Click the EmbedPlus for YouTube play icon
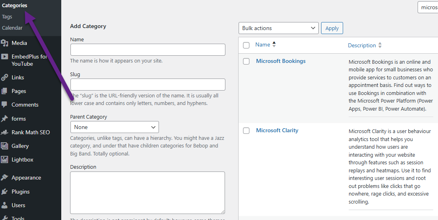The height and width of the screenshot is (220, 438). (x=4, y=57)
